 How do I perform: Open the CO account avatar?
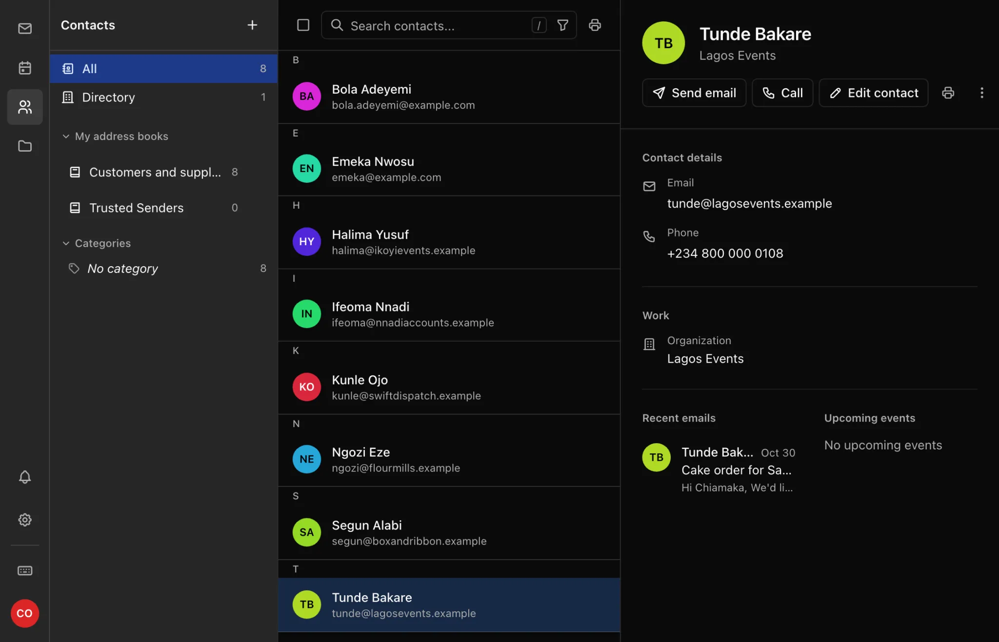(25, 613)
